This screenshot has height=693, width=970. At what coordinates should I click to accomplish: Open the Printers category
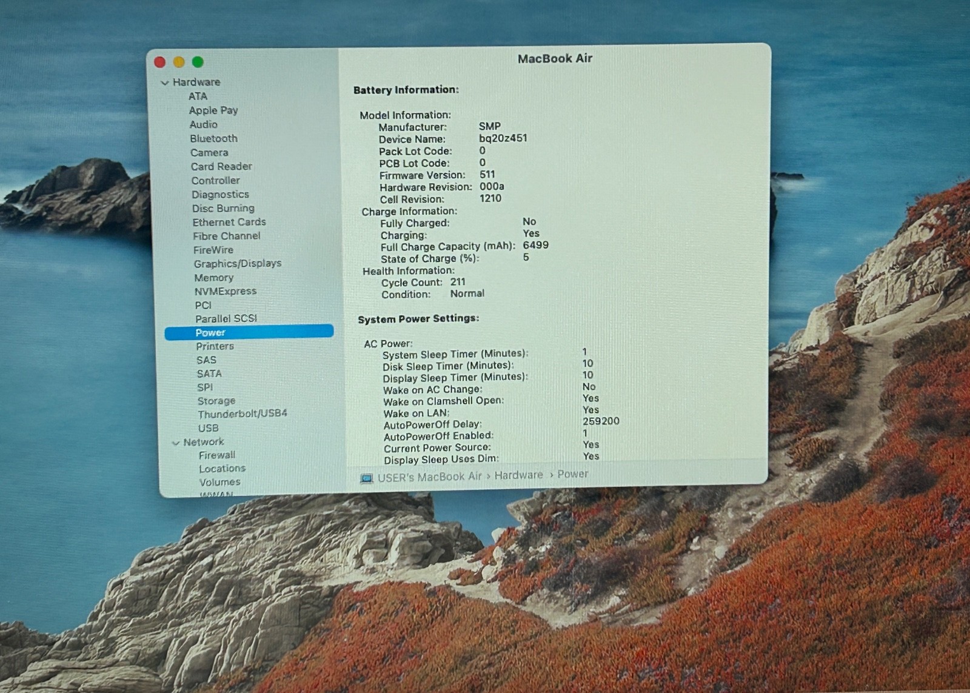(x=215, y=346)
